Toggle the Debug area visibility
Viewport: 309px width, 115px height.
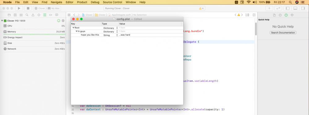click(295, 8)
